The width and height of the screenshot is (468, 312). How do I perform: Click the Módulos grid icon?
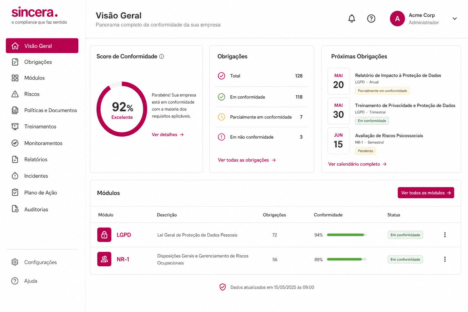click(15, 78)
